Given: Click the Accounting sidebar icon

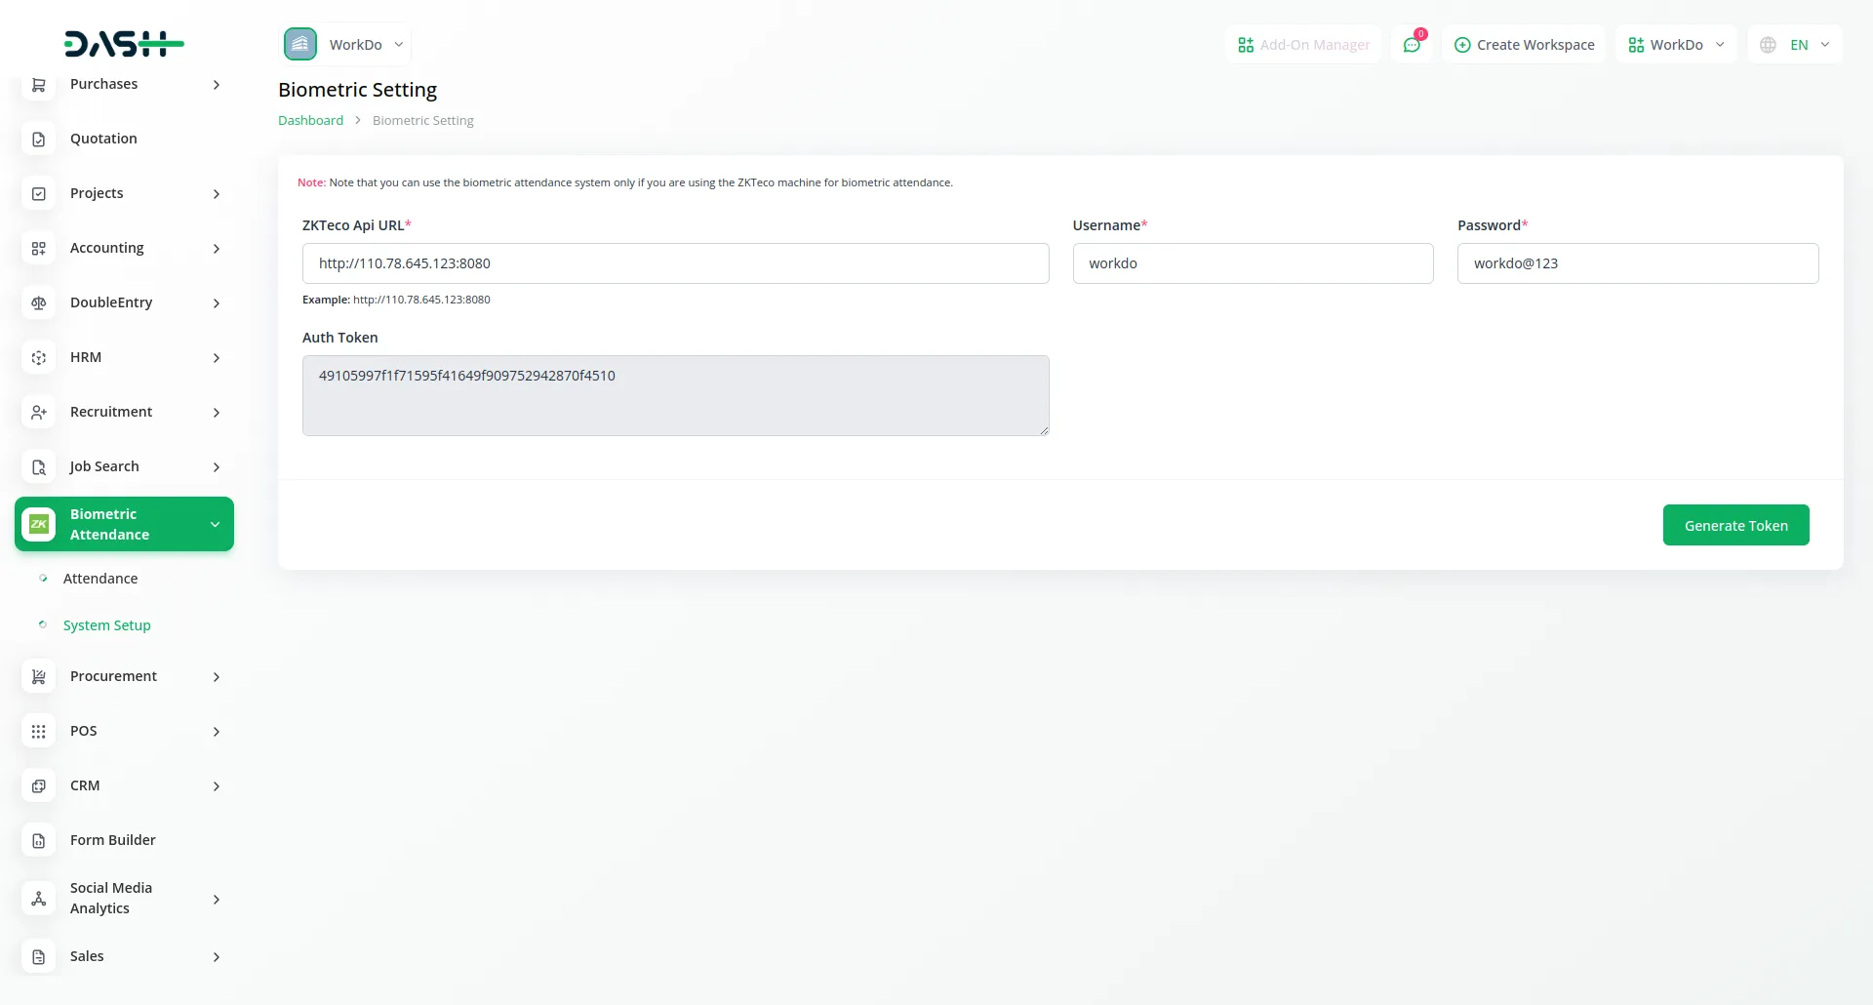Looking at the screenshot, I should click(x=39, y=249).
